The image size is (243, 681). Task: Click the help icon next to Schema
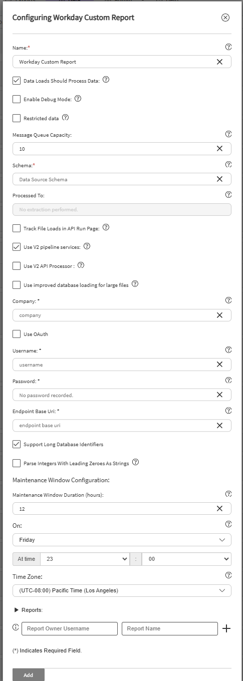coord(228,164)
